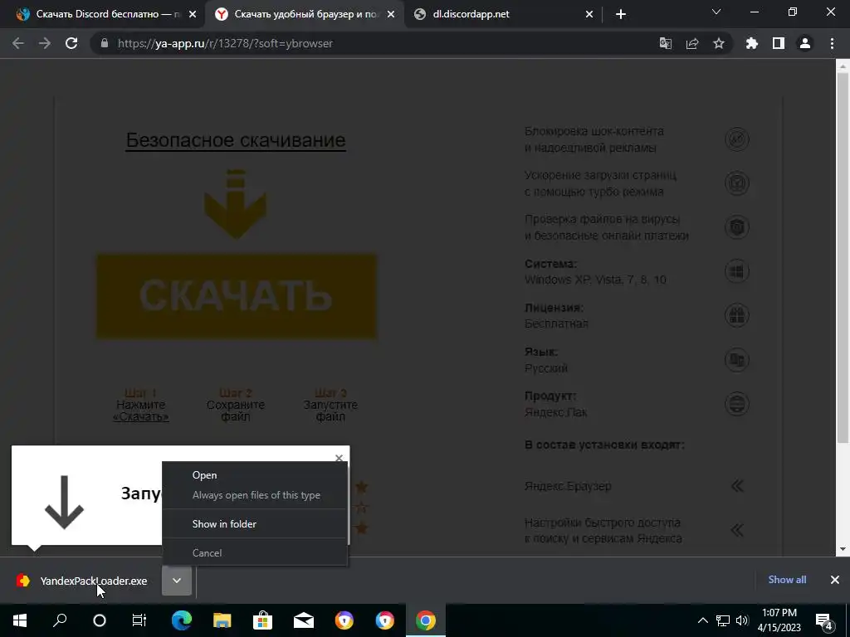Click the yellow СКАЧАТЬ button

[x=237, y=296]
